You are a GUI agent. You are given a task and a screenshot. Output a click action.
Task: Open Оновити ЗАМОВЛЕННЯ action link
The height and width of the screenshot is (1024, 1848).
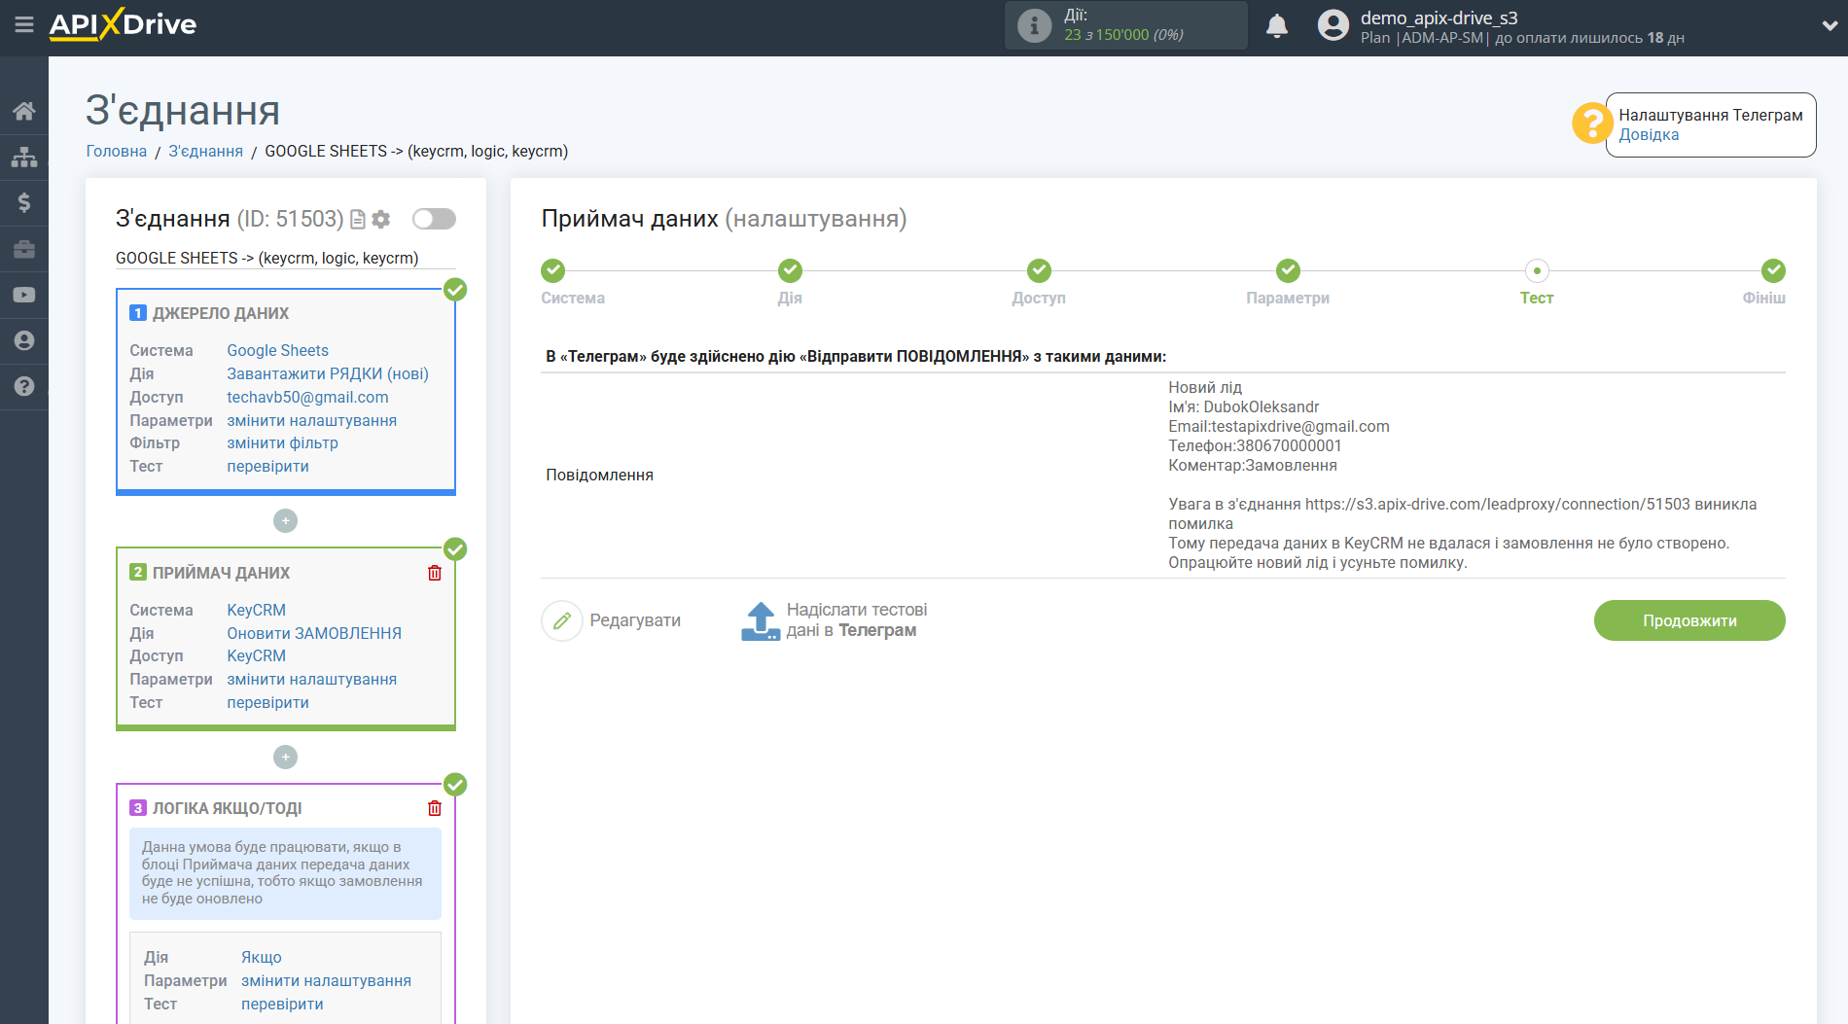click(x=314, y=633)
